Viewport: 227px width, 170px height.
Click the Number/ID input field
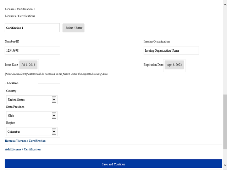coord(32,50)
